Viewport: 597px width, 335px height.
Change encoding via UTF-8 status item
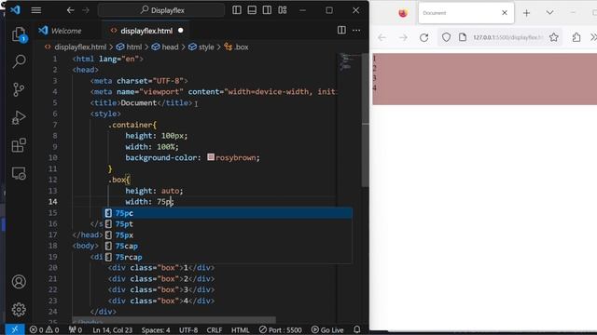[188, 329]
